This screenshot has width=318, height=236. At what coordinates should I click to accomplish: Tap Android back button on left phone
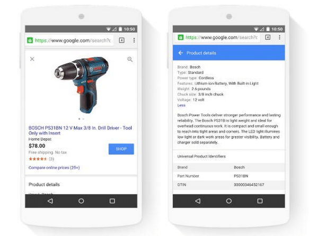tap(50, 201)
